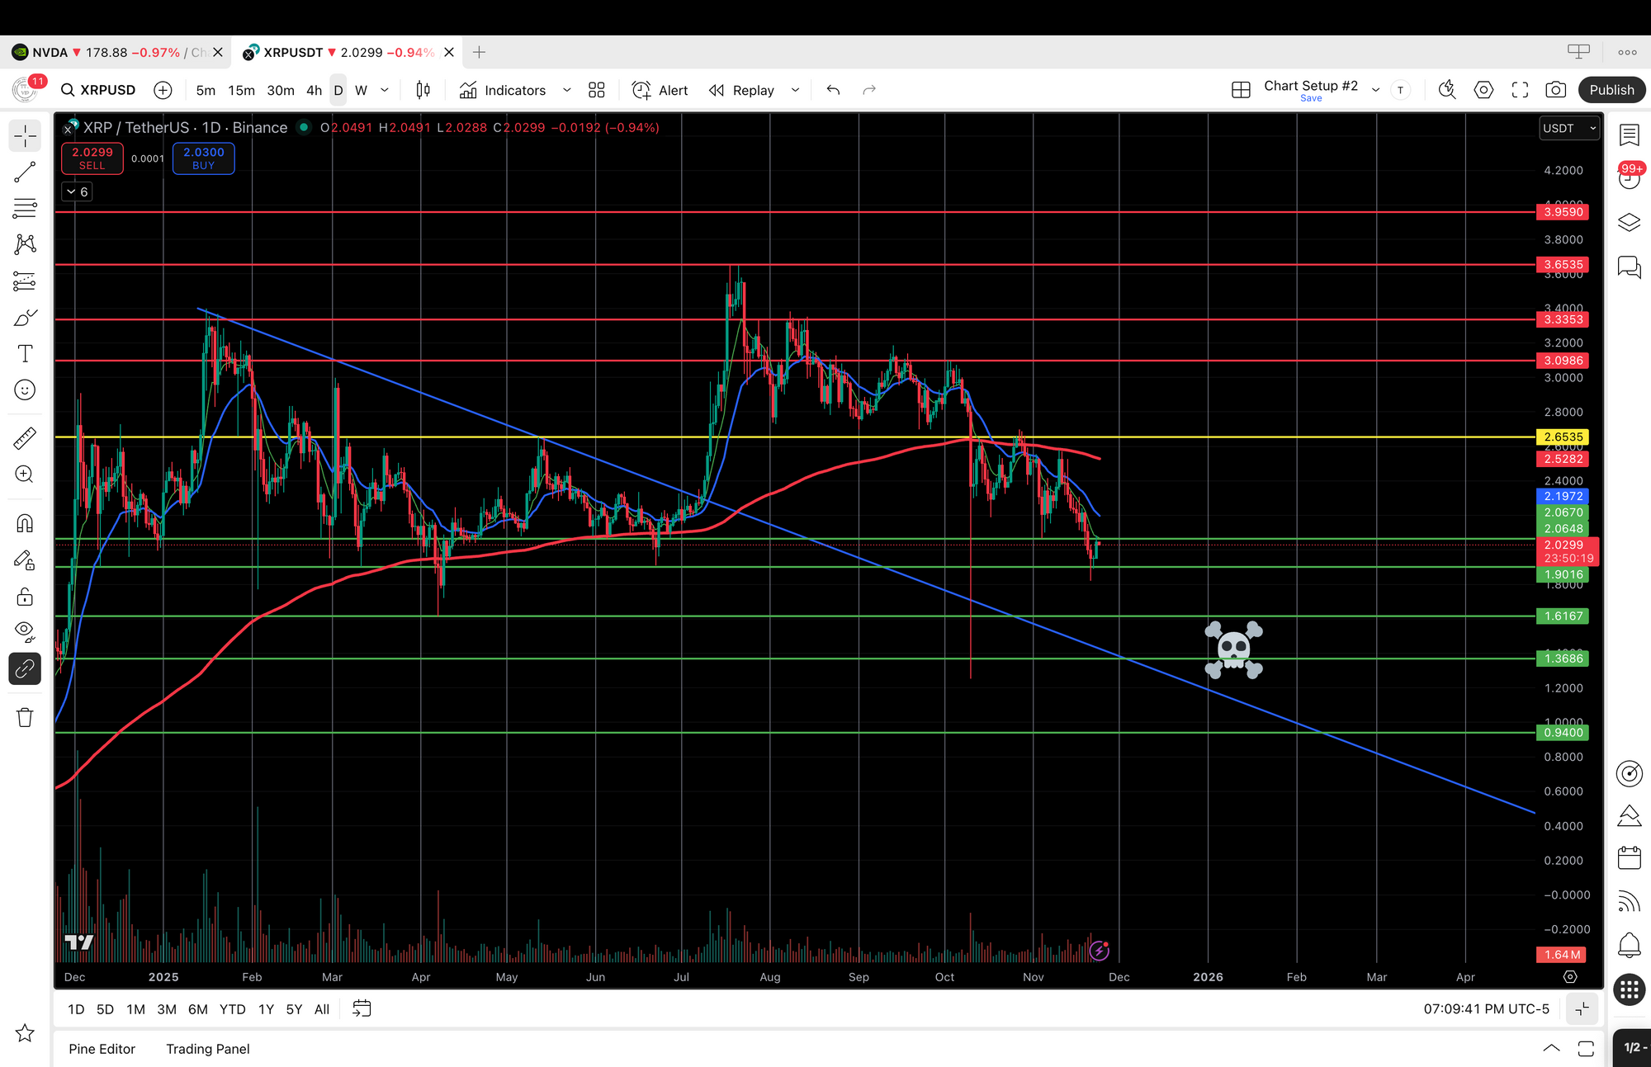Click the trash remove-objects icon
Viewport: 1651px width, 1067px height.
click(x=25, y=717)
